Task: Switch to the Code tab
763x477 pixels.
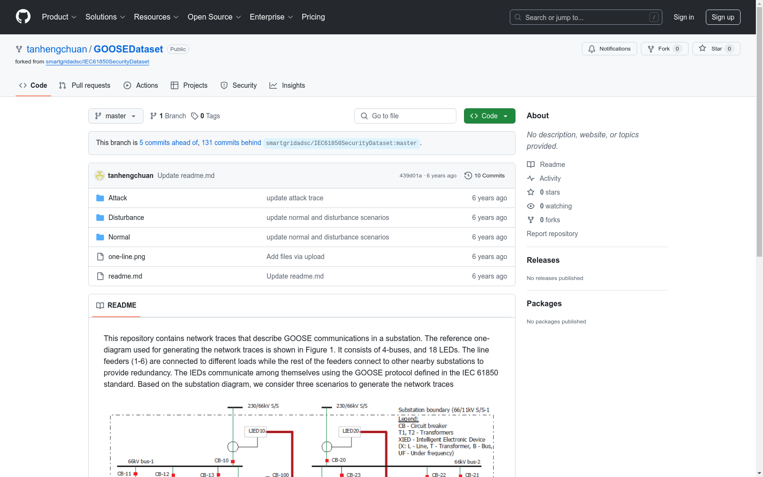Action: tap(33, 85)
